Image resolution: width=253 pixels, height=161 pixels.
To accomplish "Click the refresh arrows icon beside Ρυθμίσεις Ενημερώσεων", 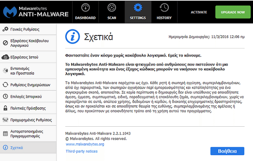I will coord(5,85).
